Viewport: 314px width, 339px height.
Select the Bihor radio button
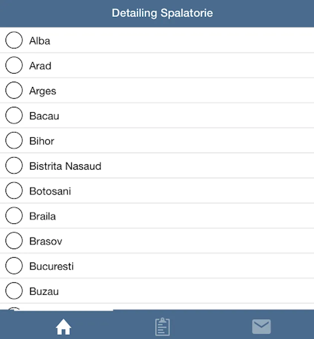pos(14,141)
